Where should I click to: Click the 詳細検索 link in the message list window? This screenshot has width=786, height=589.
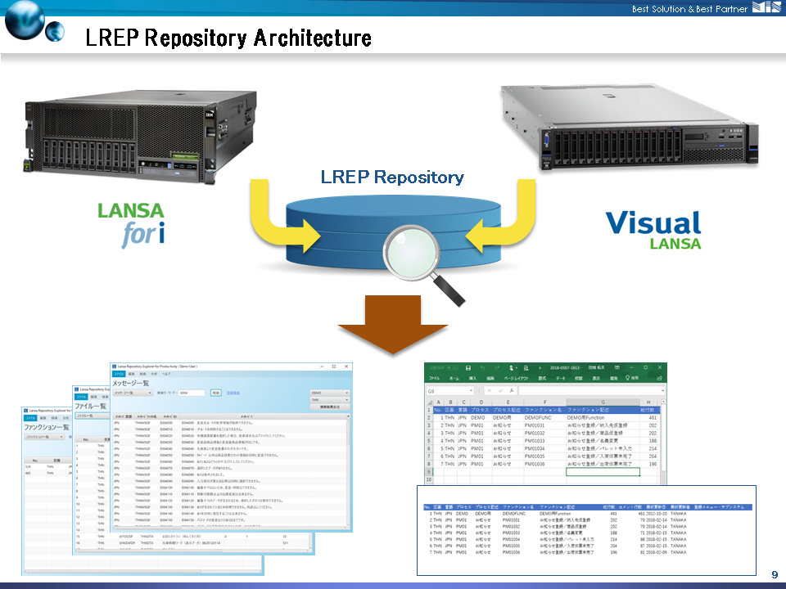pyautogui.click(x=233, y=393)
